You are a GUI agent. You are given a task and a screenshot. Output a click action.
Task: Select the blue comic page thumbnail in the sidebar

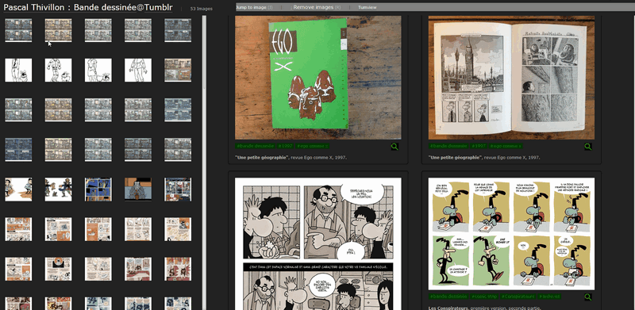(98, 189)
